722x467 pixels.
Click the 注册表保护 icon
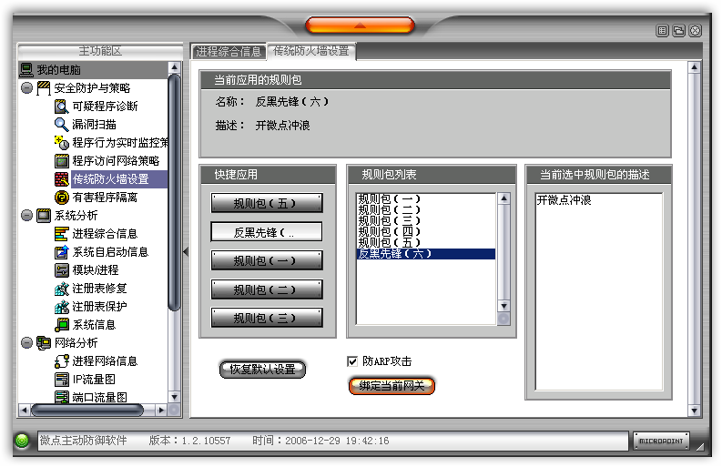tap(61, 306)
